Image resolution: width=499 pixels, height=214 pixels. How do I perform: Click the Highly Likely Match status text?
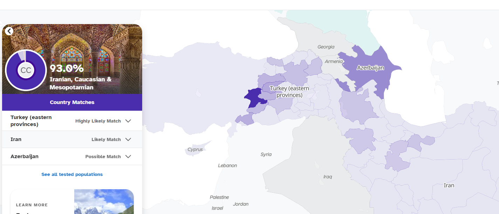pos(98,121)
